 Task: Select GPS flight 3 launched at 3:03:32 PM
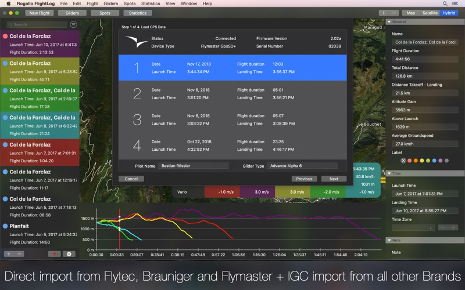pyautogui.click(x=233, y=119)
